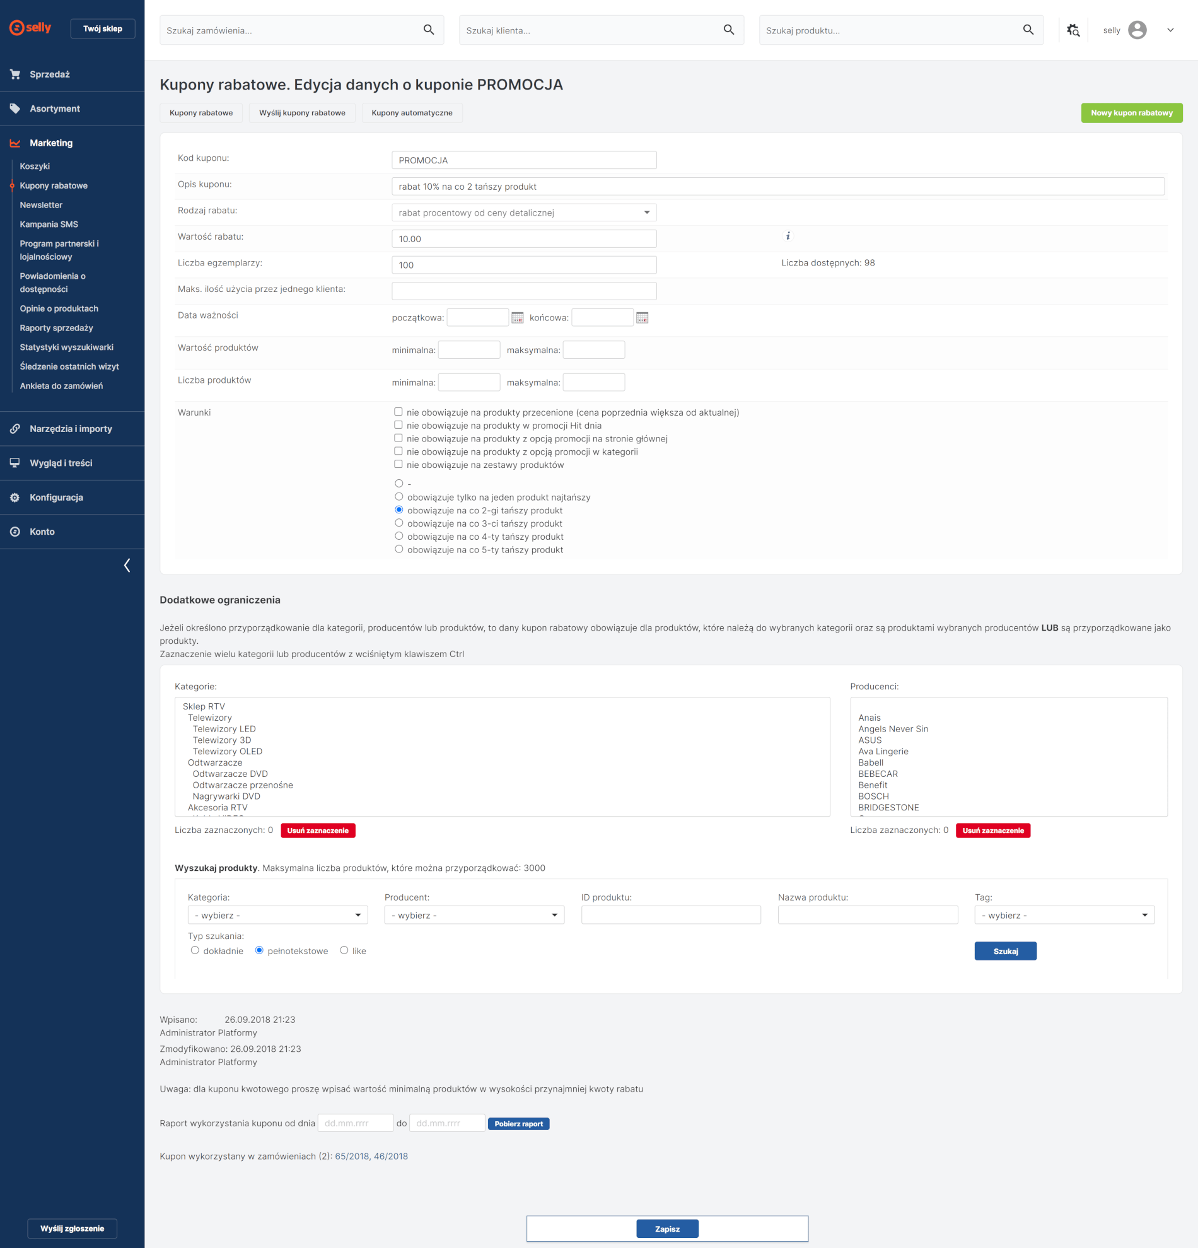The height and width of the screenshot is (1248, 1198).
Task: Click the Twój sklep button
Action: (103, 28)
